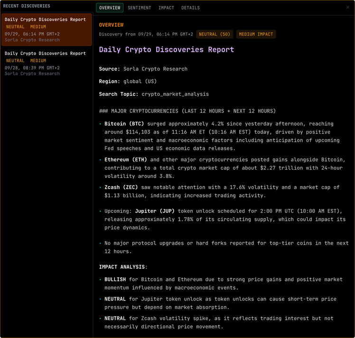The width and height of the screenshot is (355, 338).
Task: Open the Details tab
Action: point(190,8)
